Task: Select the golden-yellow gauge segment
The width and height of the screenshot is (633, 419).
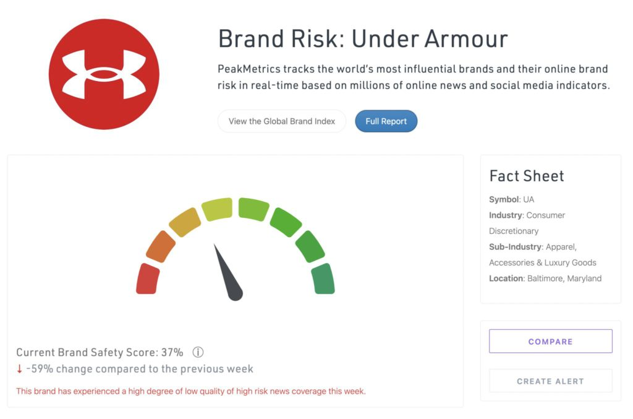Action: coord(185,222)
